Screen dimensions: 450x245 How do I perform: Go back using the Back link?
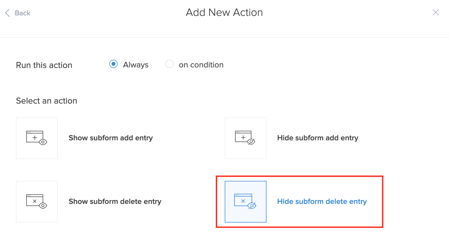pos(23,13)
